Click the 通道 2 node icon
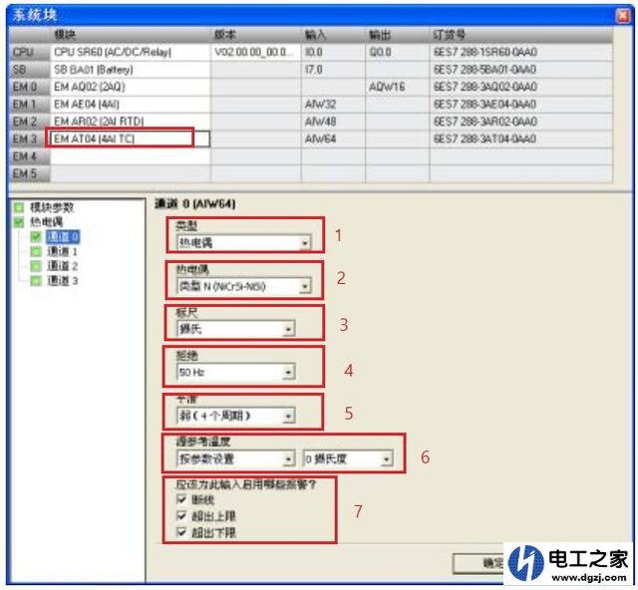Image resolution: width=638 pixels, height=590 pixels. point(36,267)
